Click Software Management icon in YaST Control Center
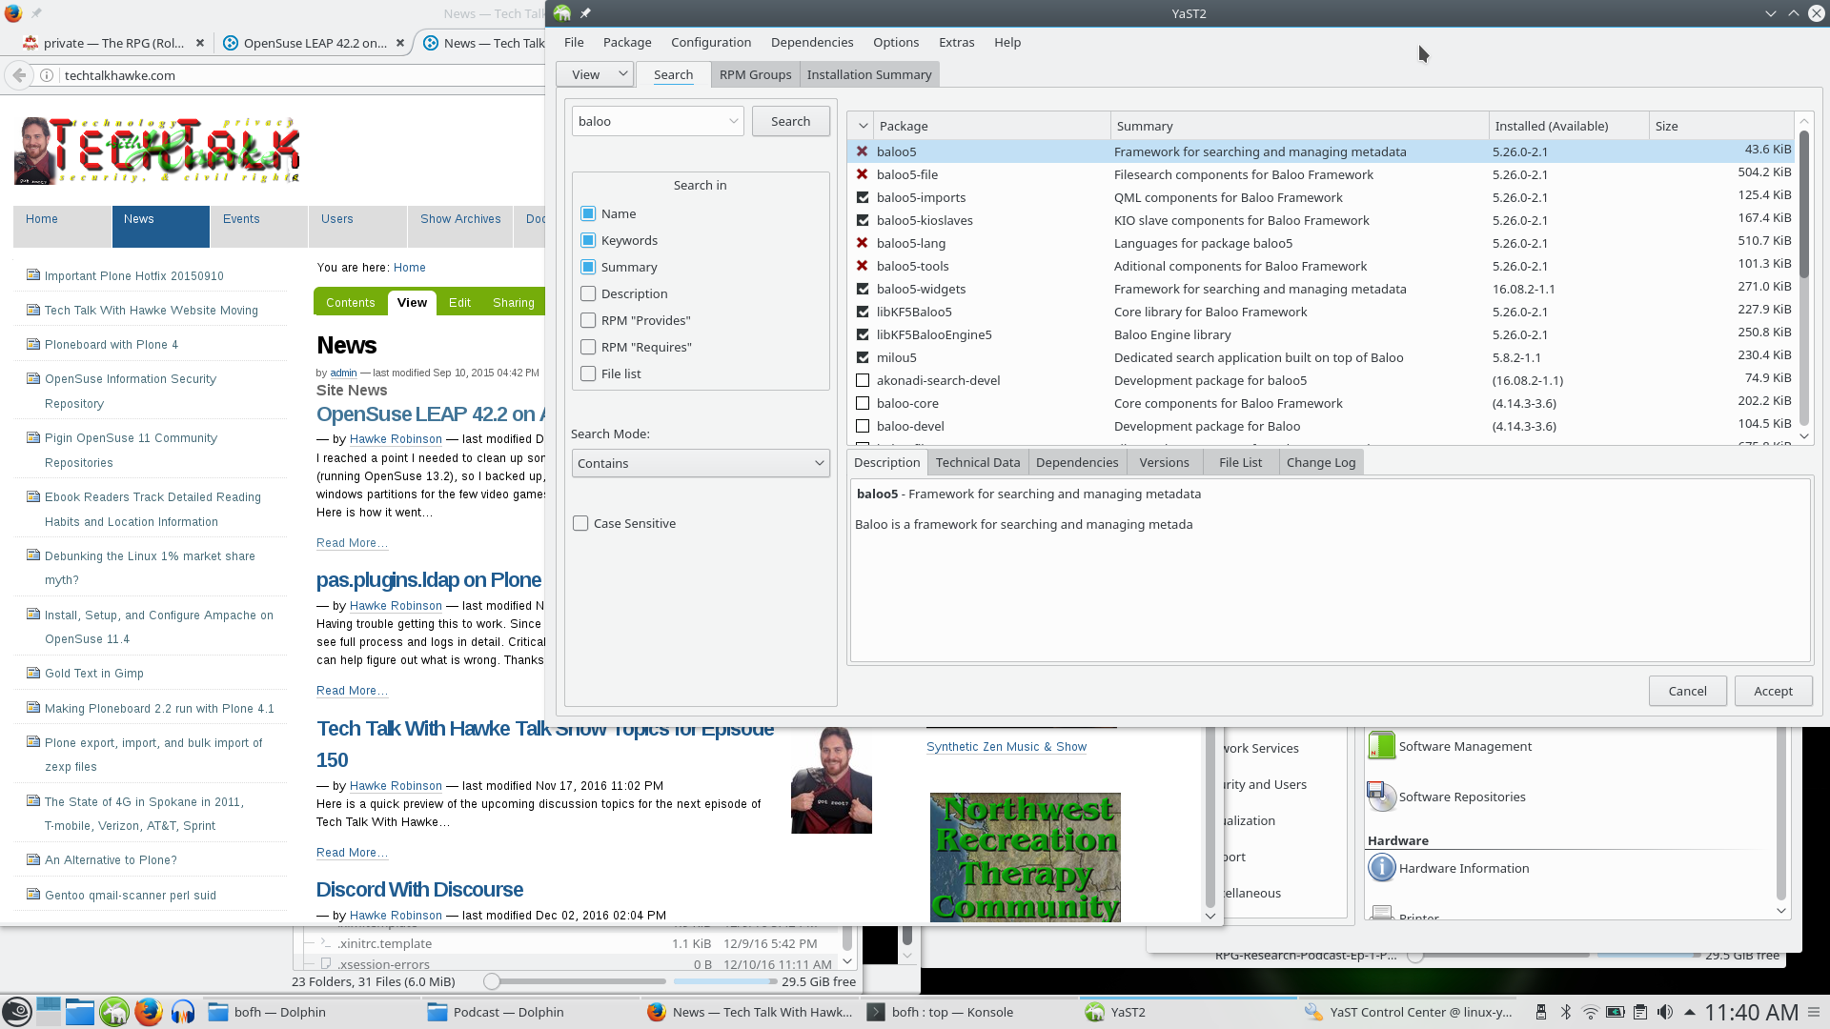This screenshot has width=1830, height=1029. tap(1381, 746)
